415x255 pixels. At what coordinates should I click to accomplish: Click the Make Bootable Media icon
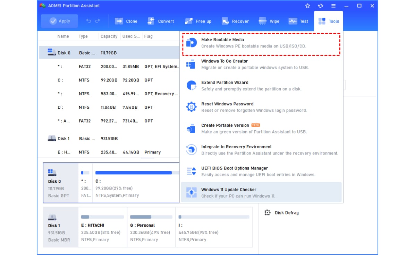click(x=191, y=43)
